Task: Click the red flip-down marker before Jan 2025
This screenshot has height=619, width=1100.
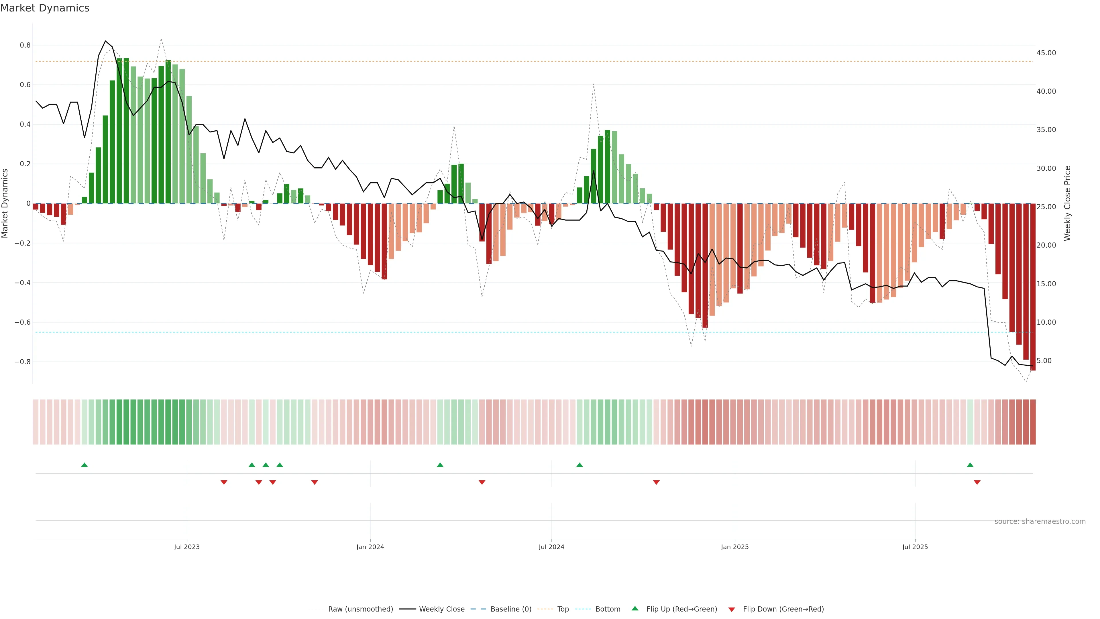Action: pos(656,482)
